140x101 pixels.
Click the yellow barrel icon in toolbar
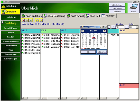[37, 20]
